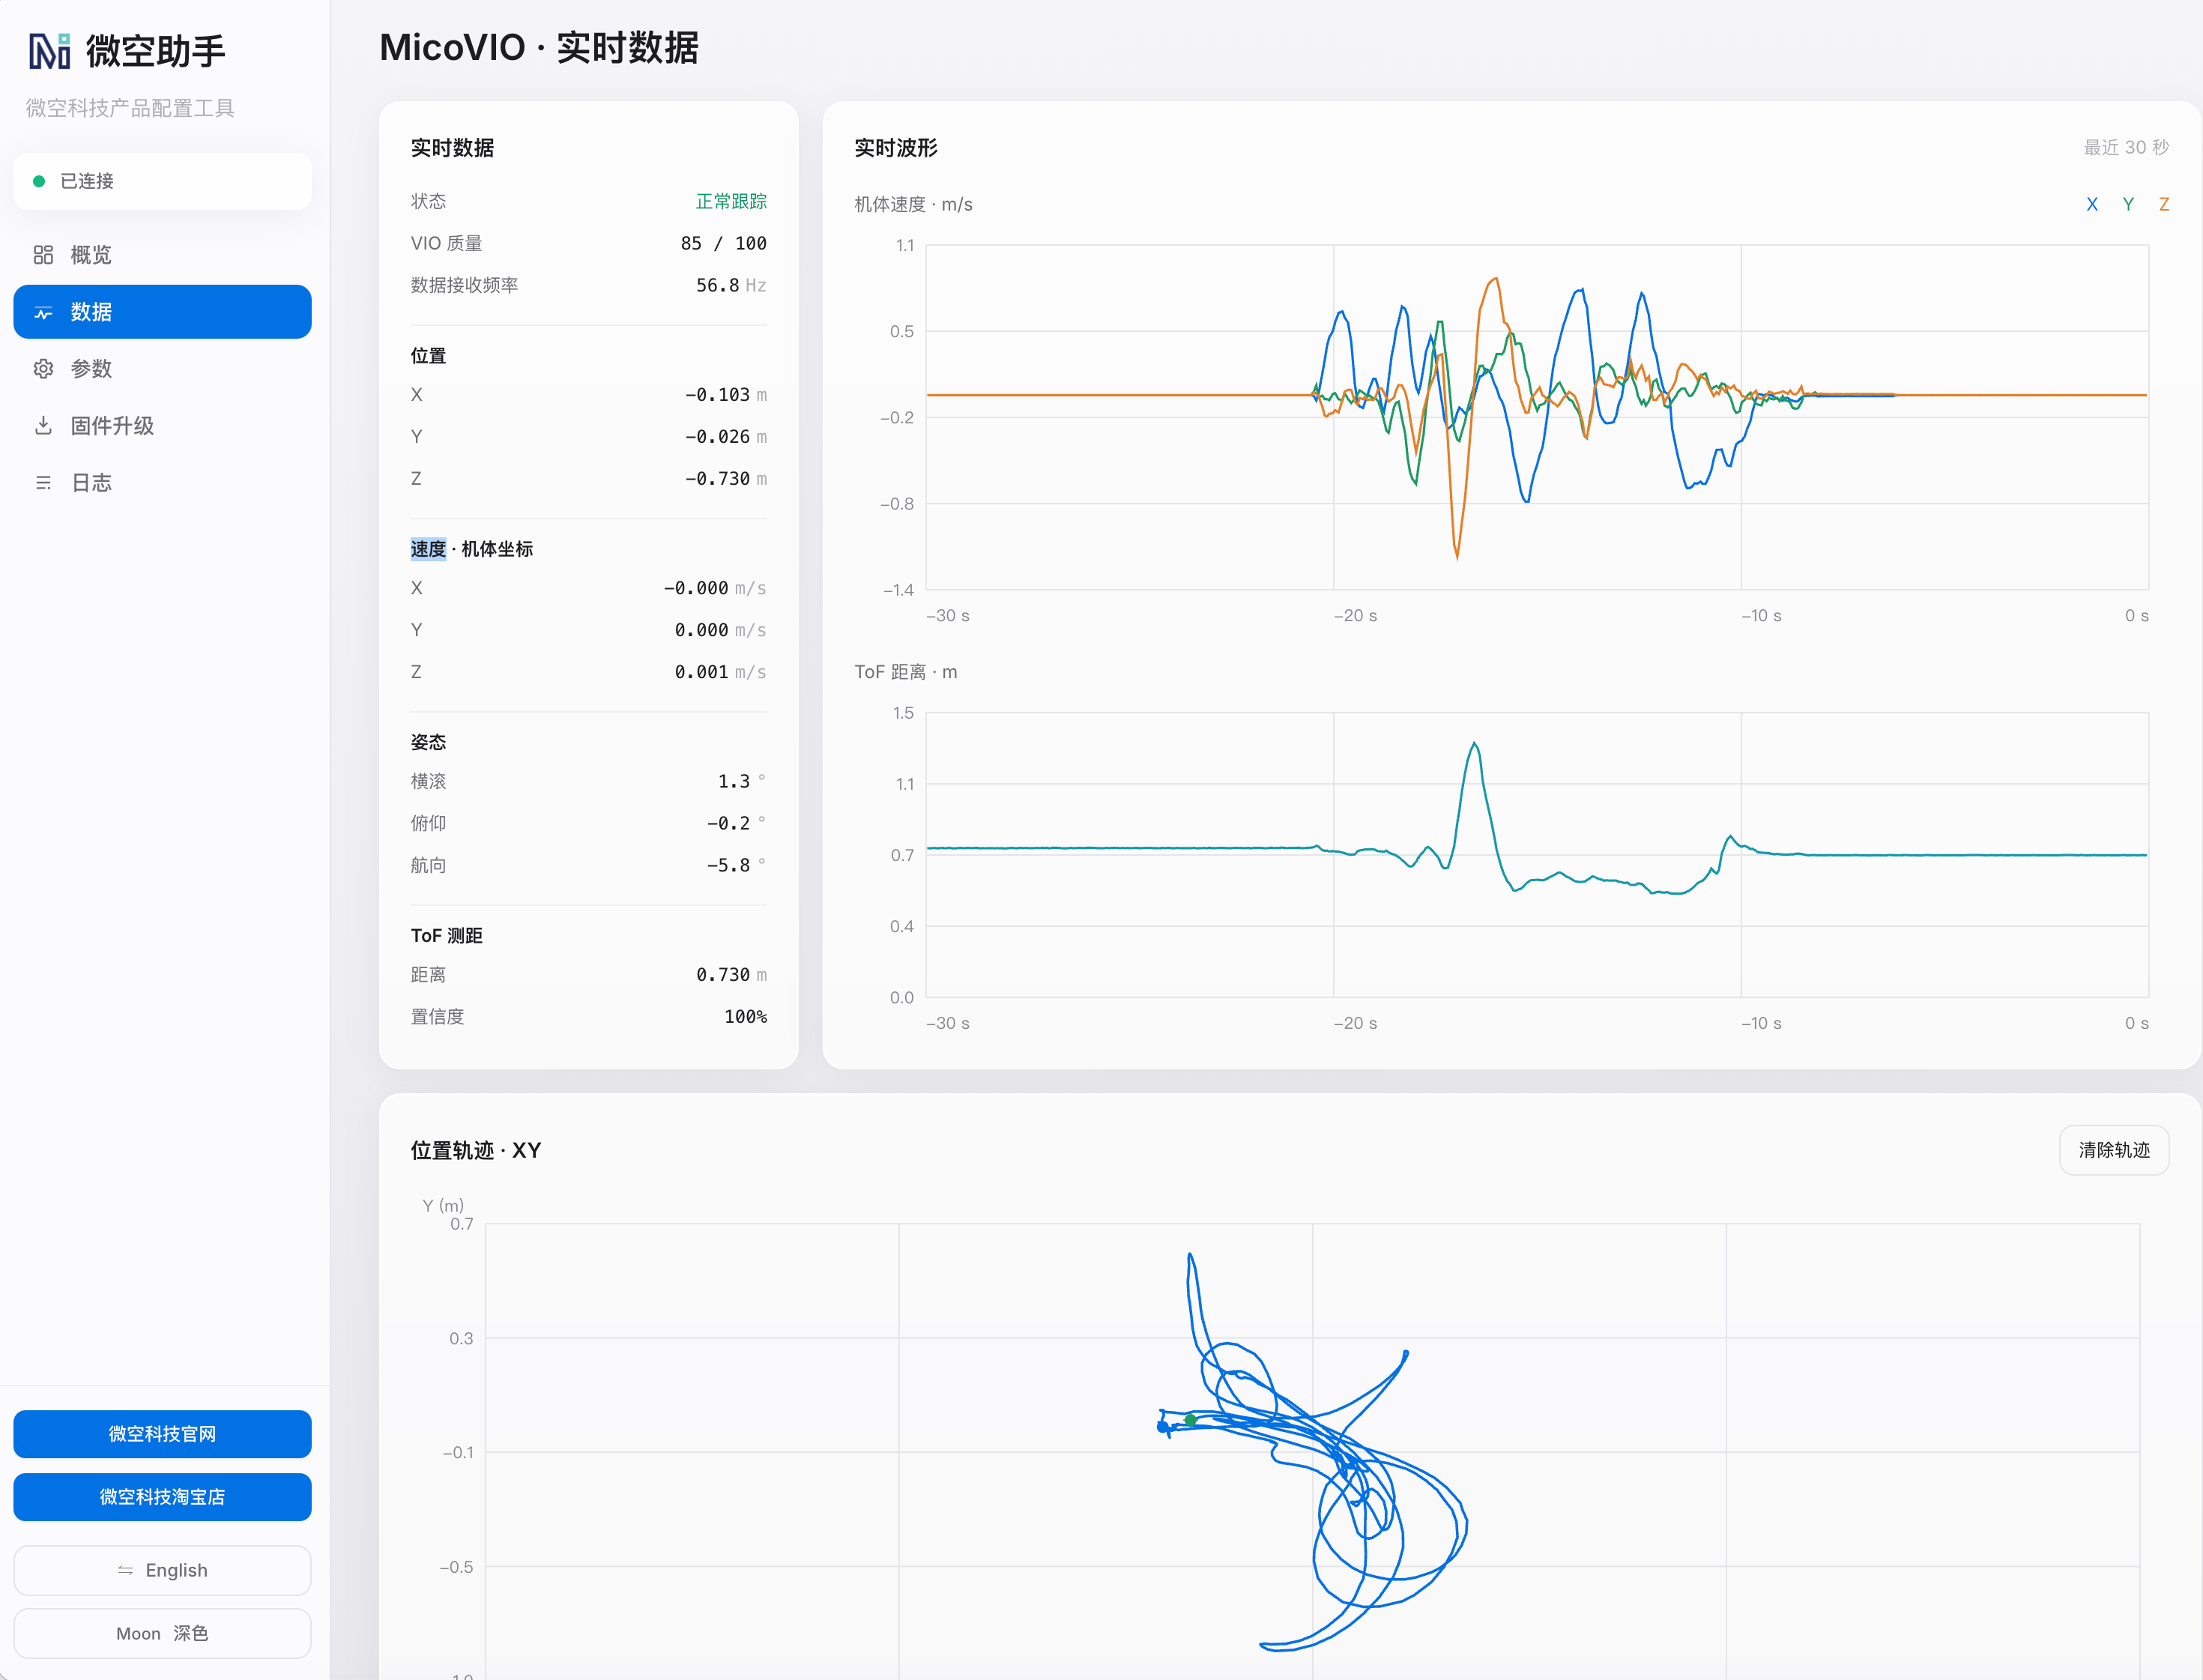Click the 正常跟踪 status value
This screenshot has width=2203, height=1680.
pyautogui.click(x=731, y=201)
